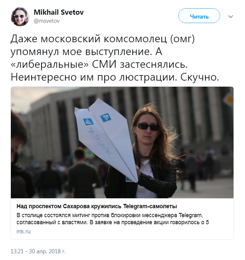Click the @msvetov handle
This screenshot has width=245, height=260.
point(47,21)
